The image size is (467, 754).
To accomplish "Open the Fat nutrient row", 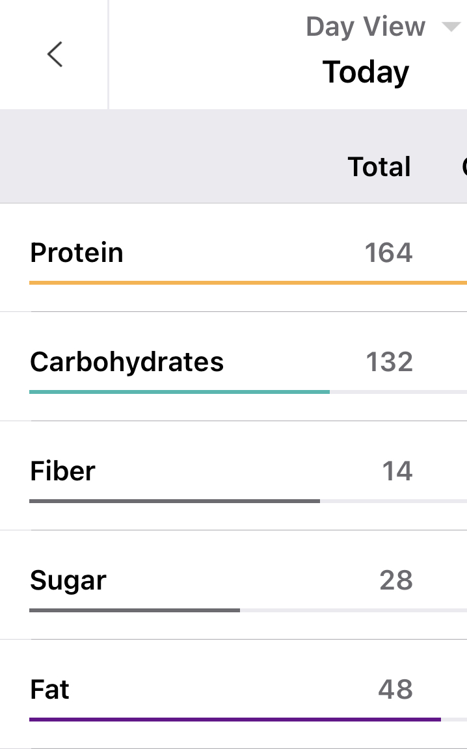I will pos(49,689).
